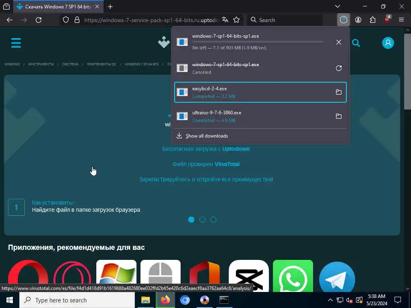The image size is (411, 308).
Task: Open blue-ring Chromium-style browser taskbar icon
Action: 185,300
